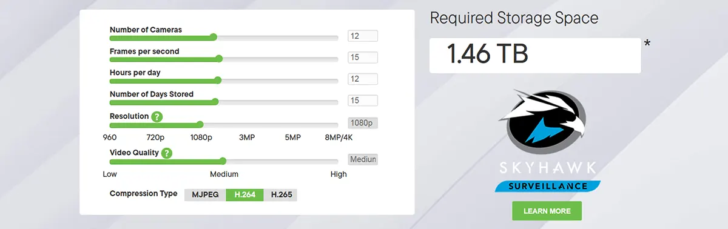Click the Number of Cameras input field
728x229 pixels.
(x=363, y=36)
